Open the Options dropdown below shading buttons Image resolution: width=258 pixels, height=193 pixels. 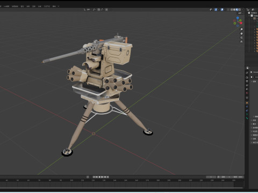coord(240,13)
